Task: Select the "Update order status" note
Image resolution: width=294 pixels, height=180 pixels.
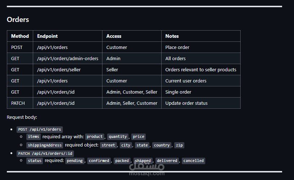Action: coord(187,103)
